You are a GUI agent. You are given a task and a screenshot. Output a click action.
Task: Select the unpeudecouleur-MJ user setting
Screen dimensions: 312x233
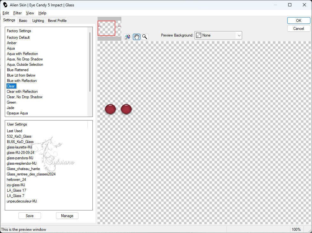(x=22, y=201)
